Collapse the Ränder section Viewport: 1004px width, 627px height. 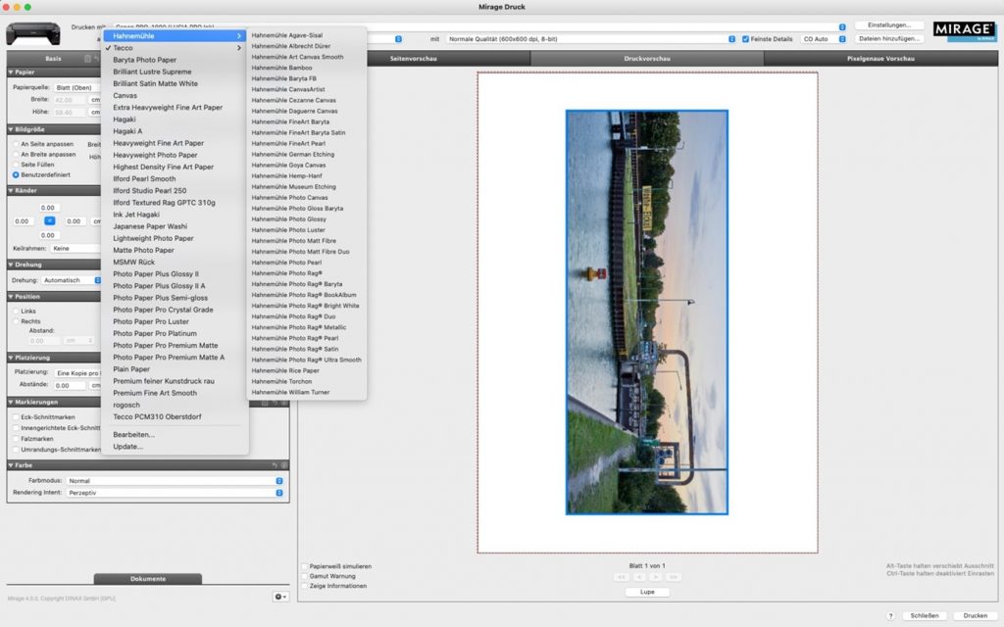(x=11, y=191)
